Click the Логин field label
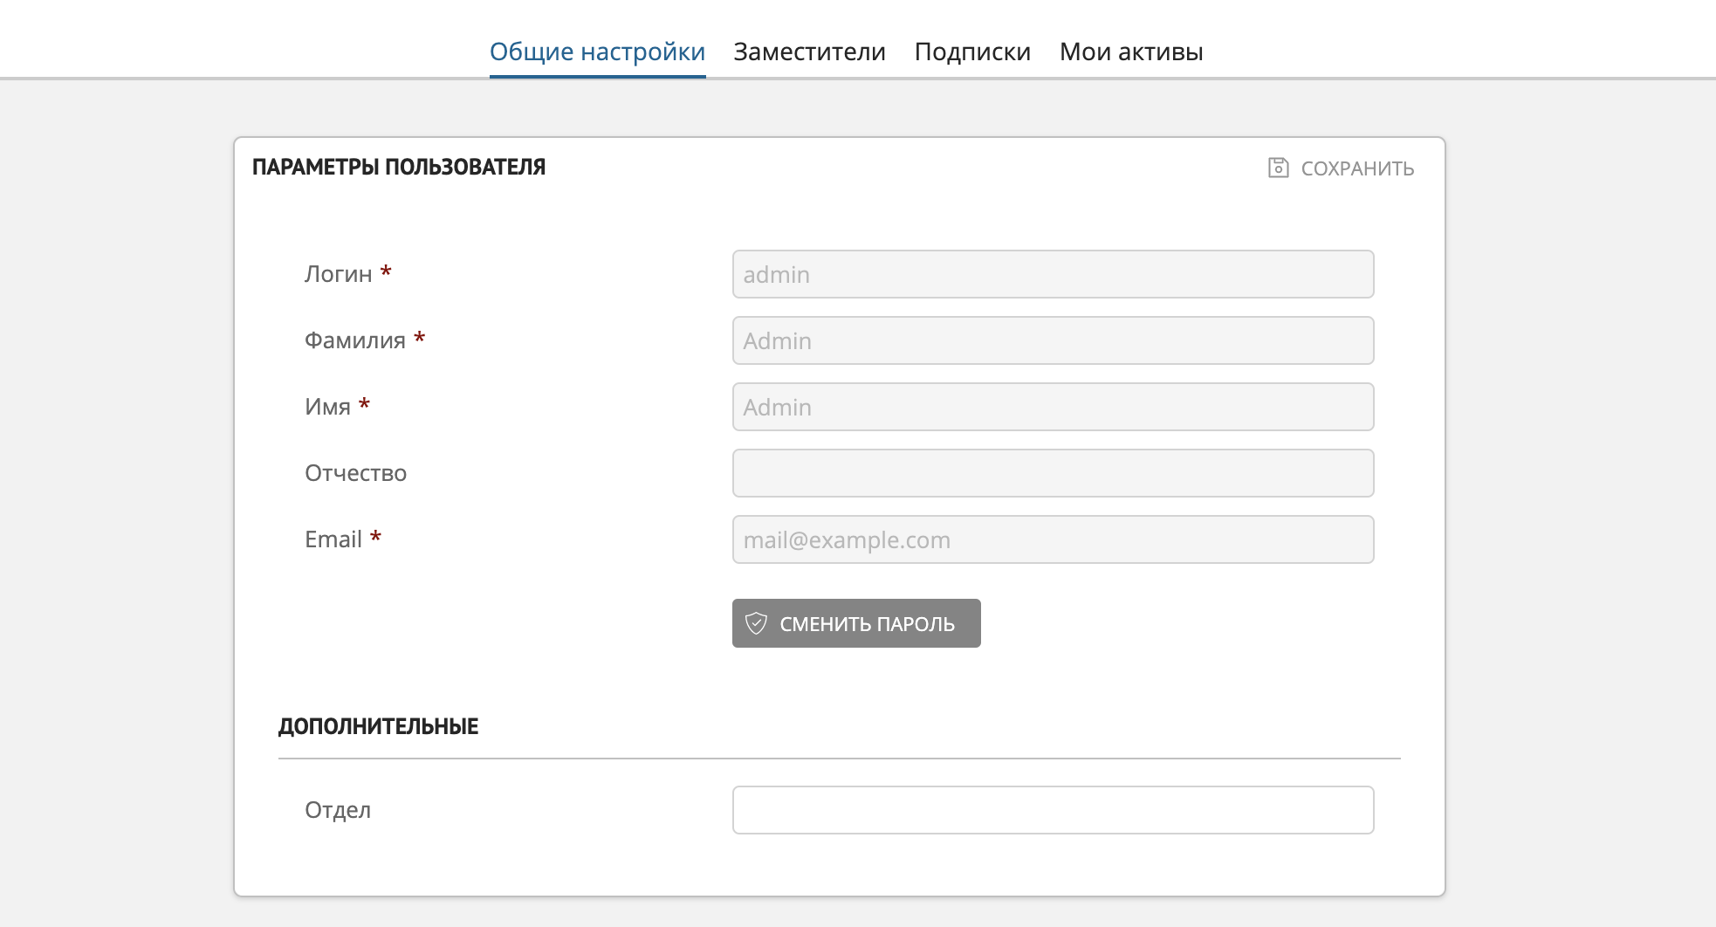Image resolution: width=1716 pixels, height=927 pixels. tap(338, 274)
